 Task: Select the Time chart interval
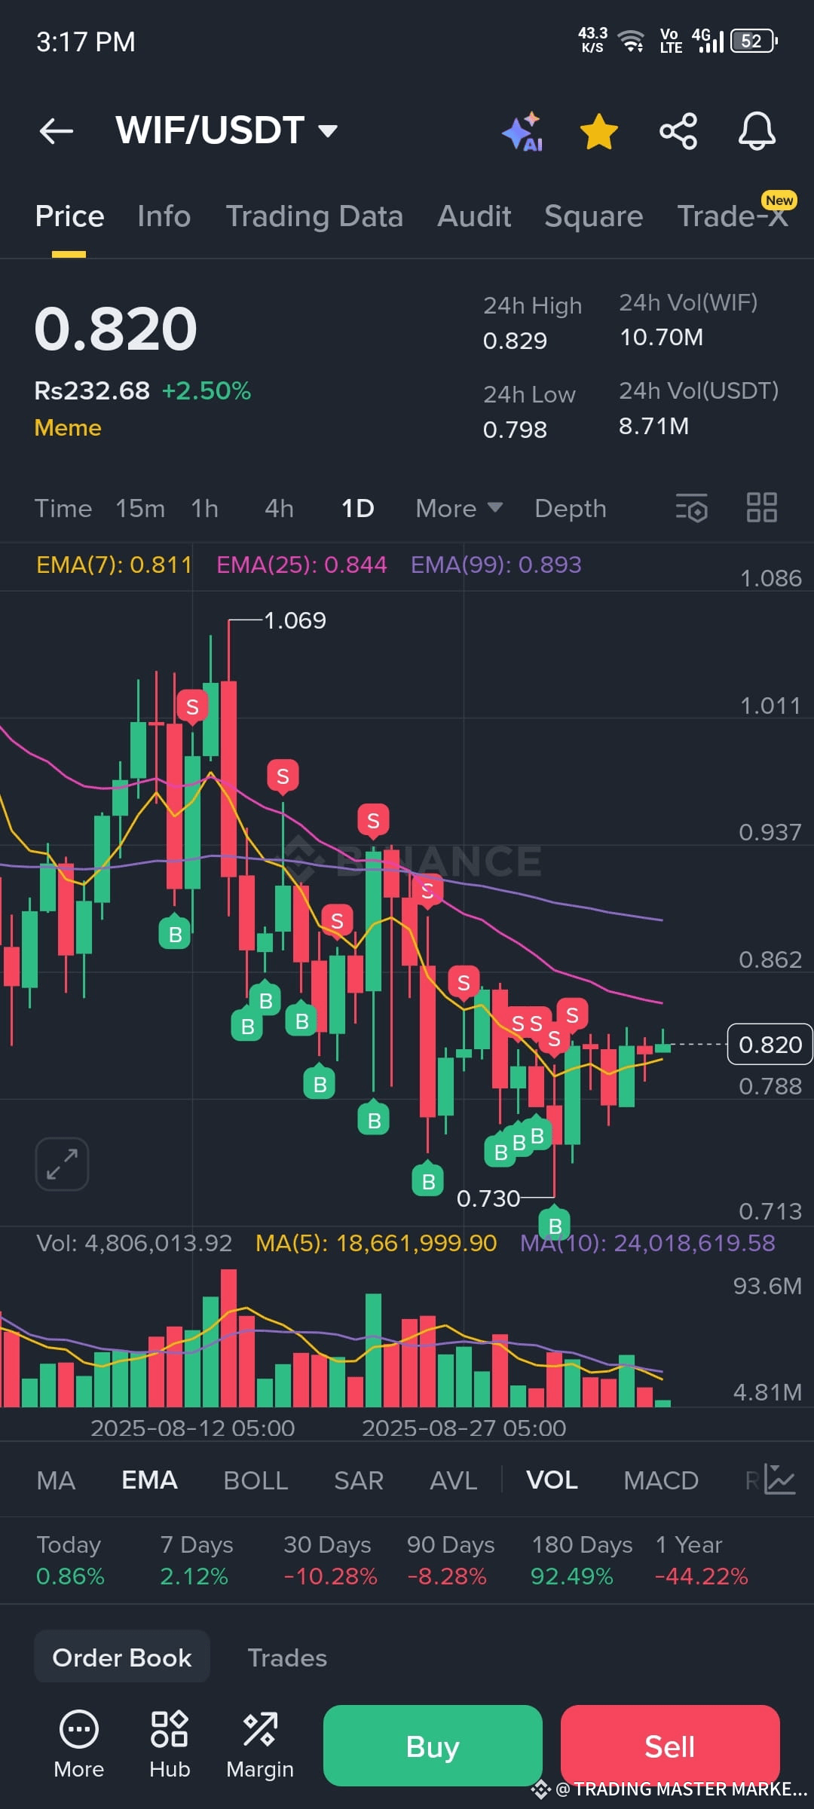[63, 508]
